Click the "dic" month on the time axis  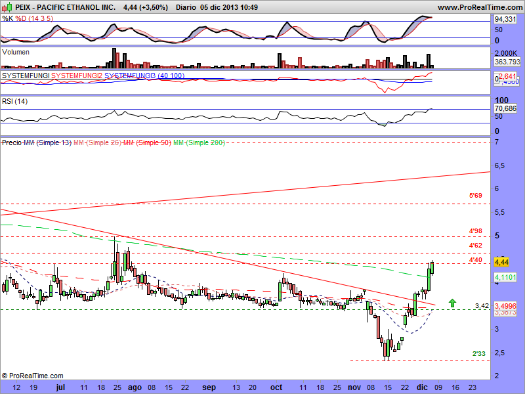pos(422,387)
